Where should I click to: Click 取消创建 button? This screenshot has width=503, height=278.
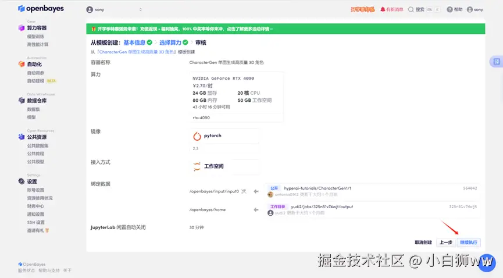tap(423, 243)
